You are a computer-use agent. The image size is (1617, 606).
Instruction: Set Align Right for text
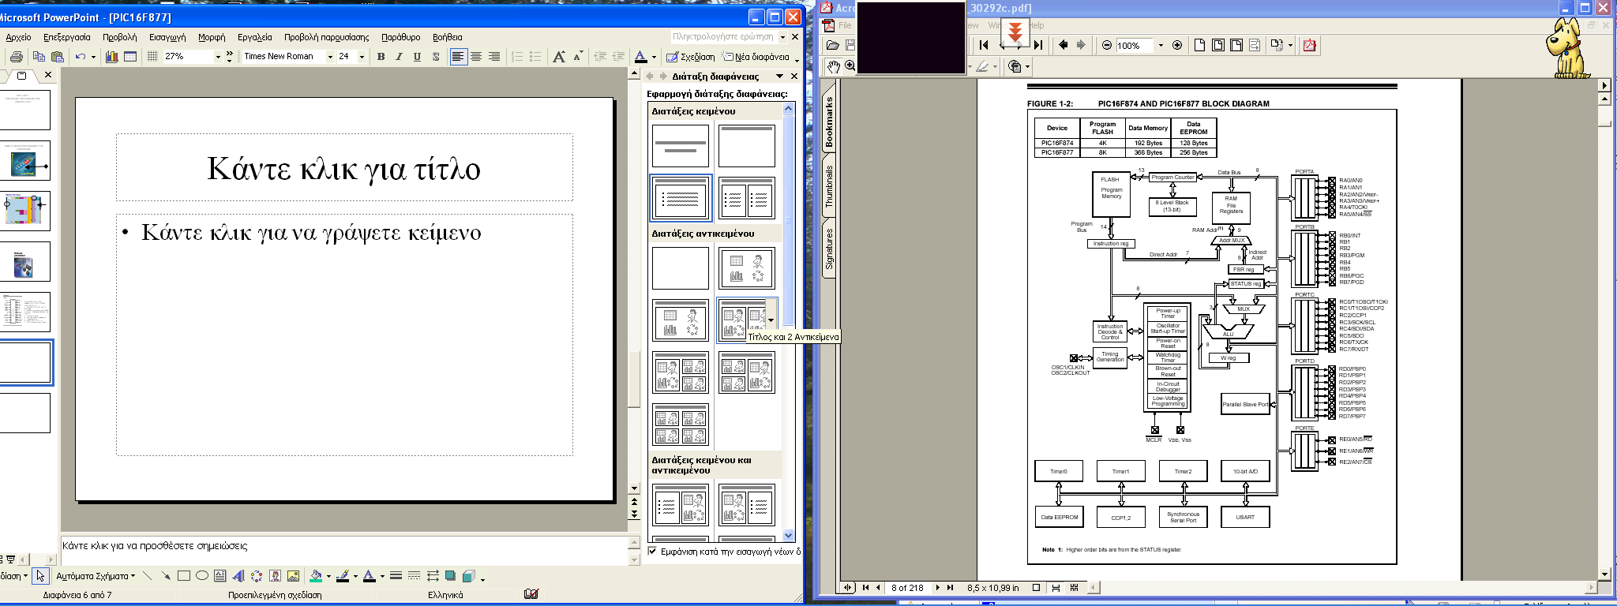[494, 57]
